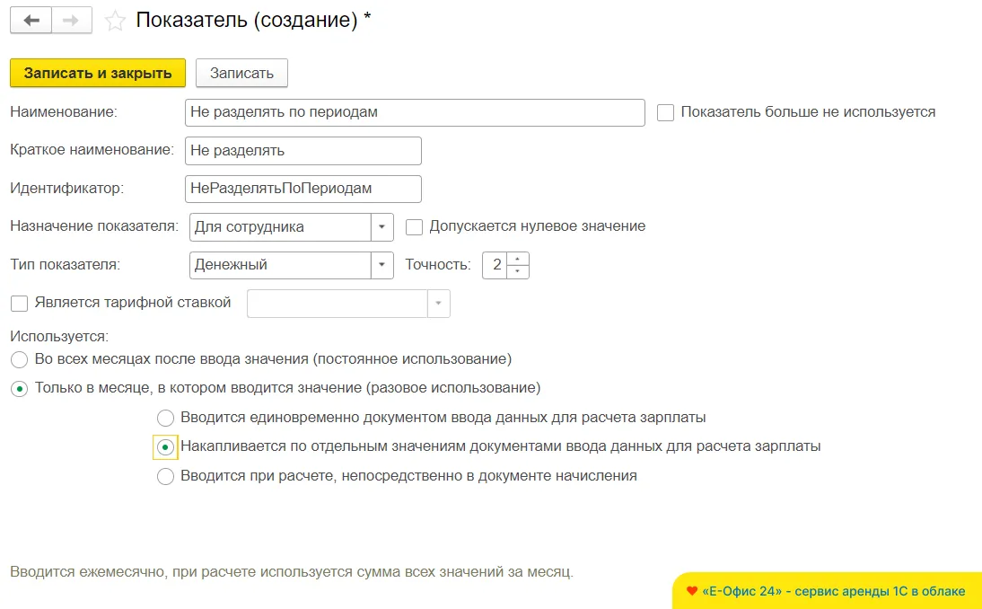Image resolution: width=982 pixels, height=609 pixels.
Task: Add form to favorites with star icon
Action: click(x=115, y=21)
